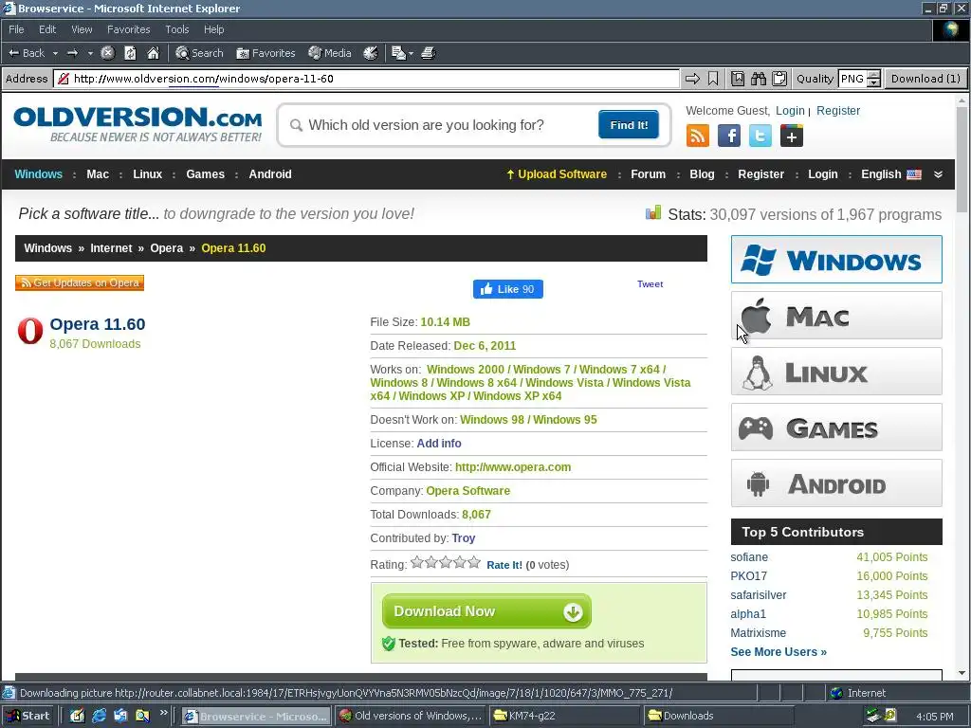Open the Google Plus icon in the header
This screenshot has width=971, height=728.
coord(792,136)
